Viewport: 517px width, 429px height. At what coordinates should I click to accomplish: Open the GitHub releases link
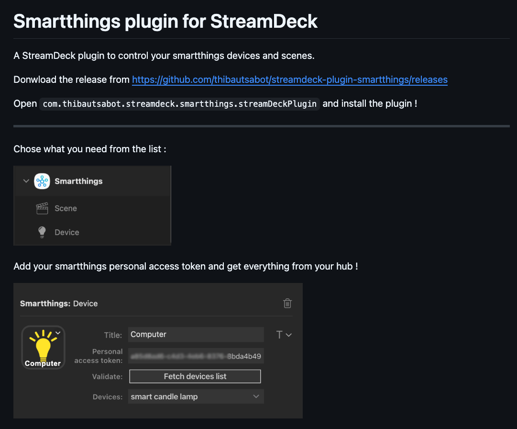tap(289, 79)
